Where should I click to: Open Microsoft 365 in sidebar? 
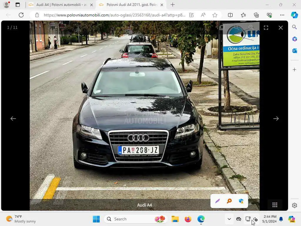pos(295,39)
